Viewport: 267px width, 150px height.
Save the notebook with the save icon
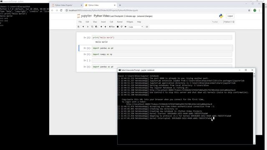(78, 27)
